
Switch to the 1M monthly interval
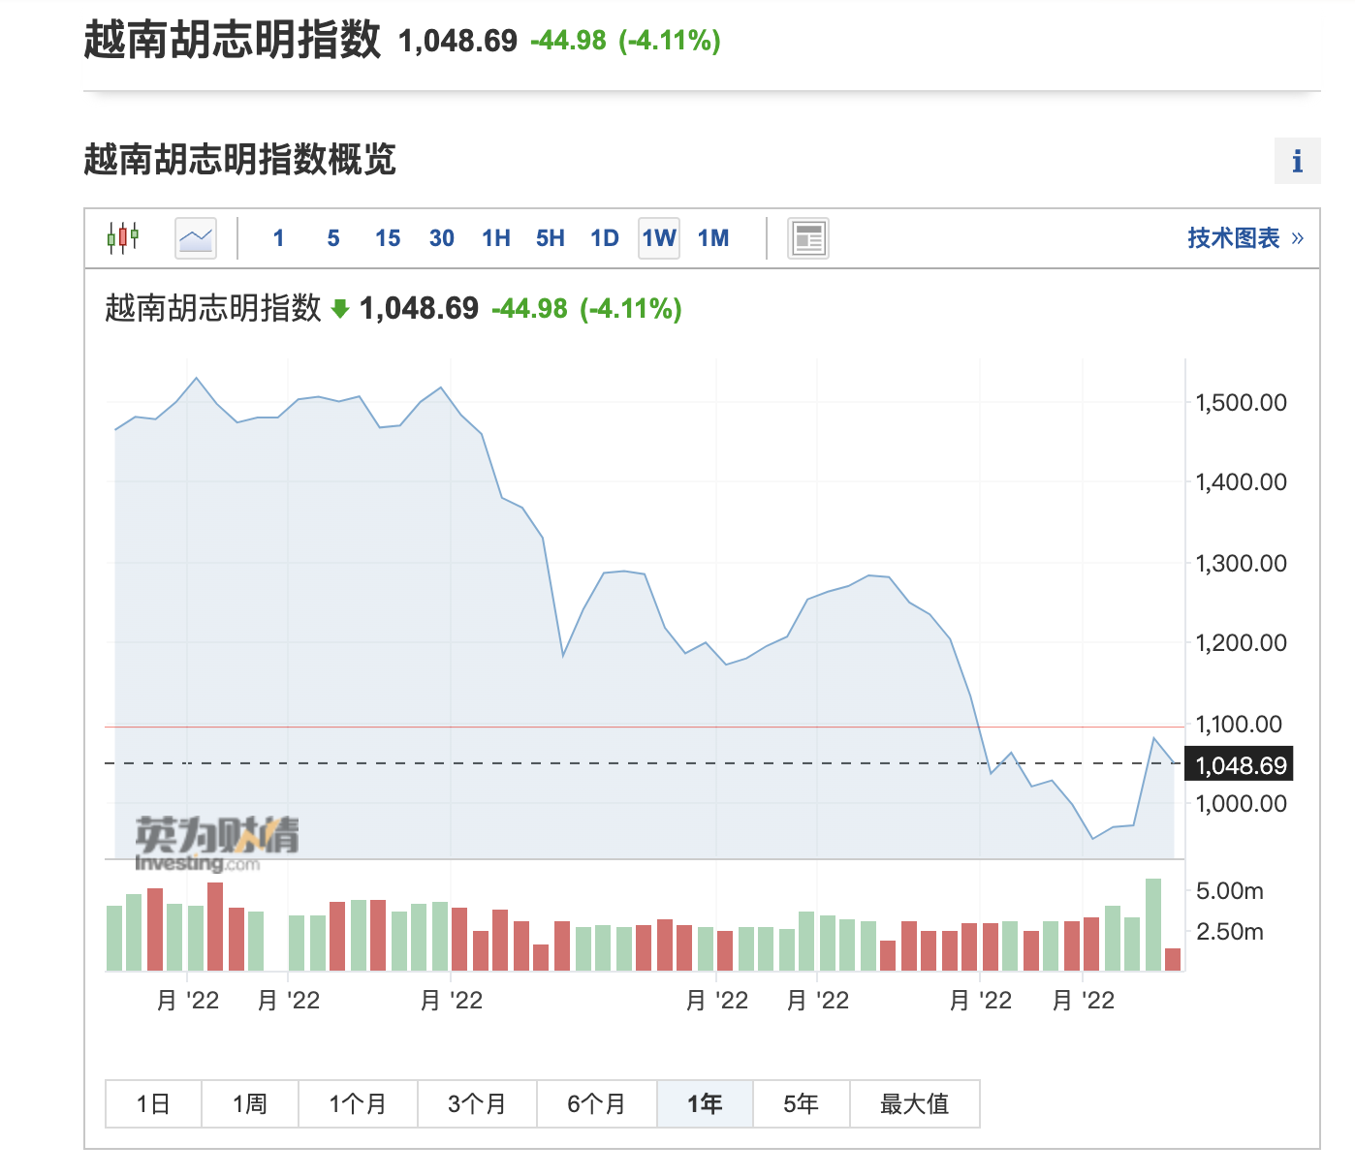(x=713, y=238)
